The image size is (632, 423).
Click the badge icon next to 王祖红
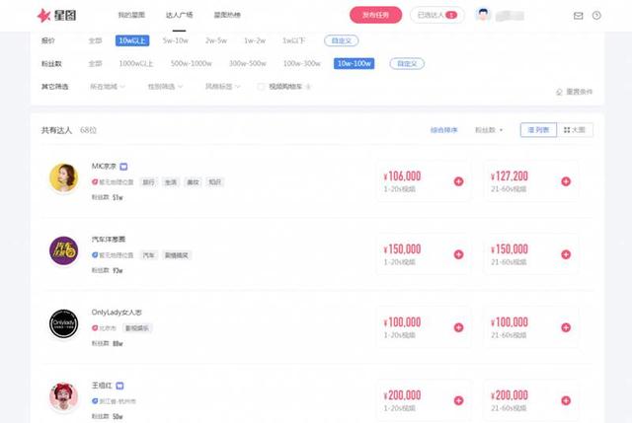[x=119, y=386]
